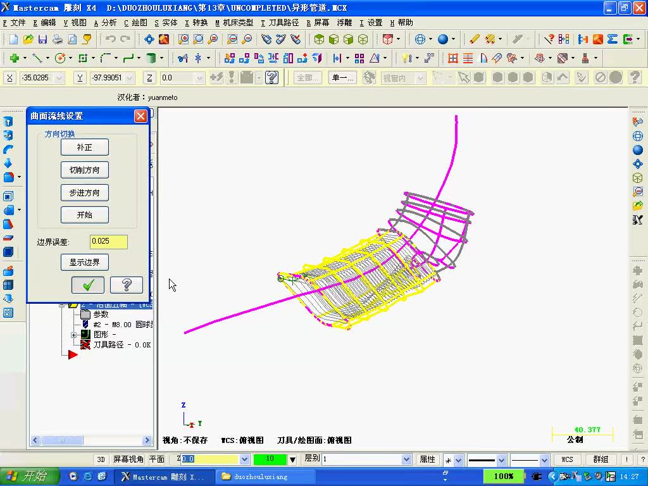Click the 显示边界 button

(x=85, y=263)
